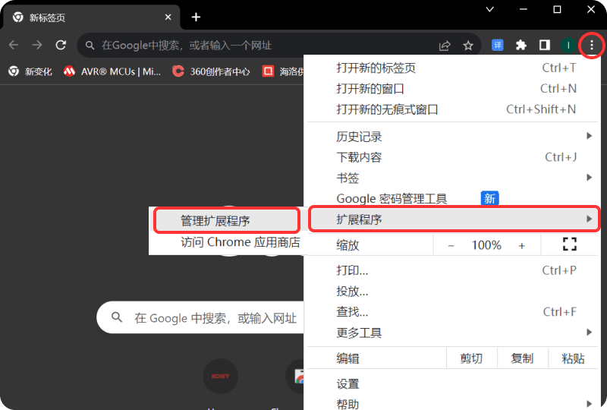Click the 剪切 edit button
Screen dimensions: 607x410
tap(471, 358)
